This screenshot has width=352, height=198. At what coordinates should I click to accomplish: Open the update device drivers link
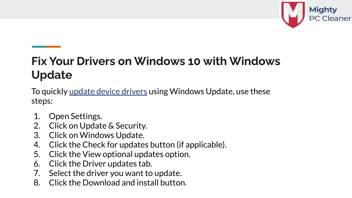pos(108,91)
